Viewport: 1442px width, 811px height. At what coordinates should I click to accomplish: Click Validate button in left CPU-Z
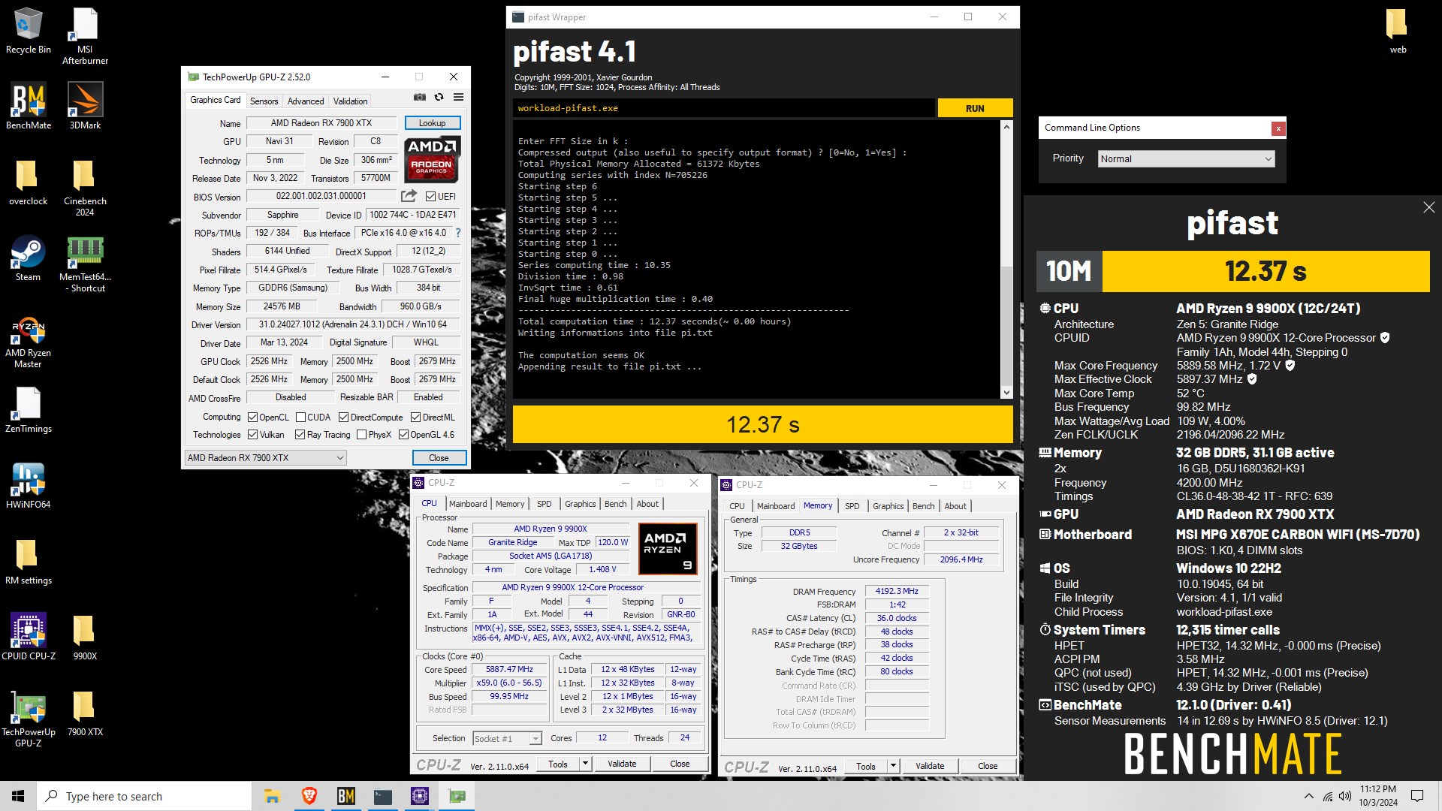622,764
